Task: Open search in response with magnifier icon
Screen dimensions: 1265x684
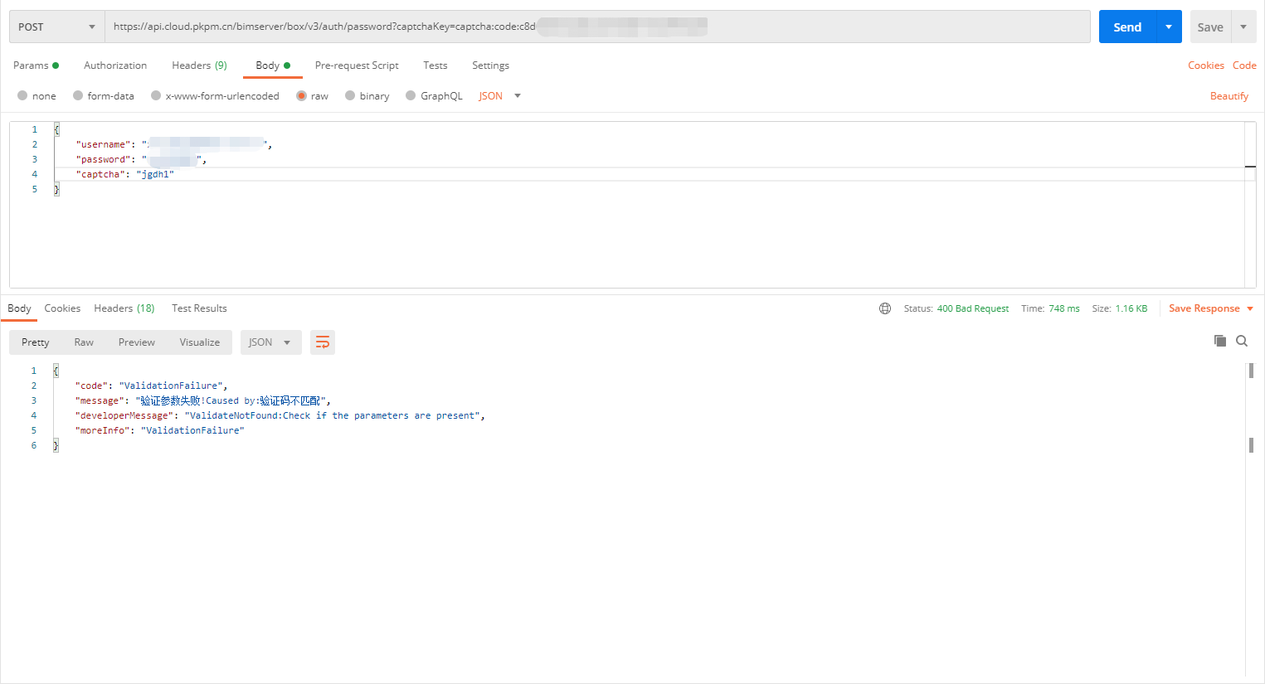Action: (1242, 341)
